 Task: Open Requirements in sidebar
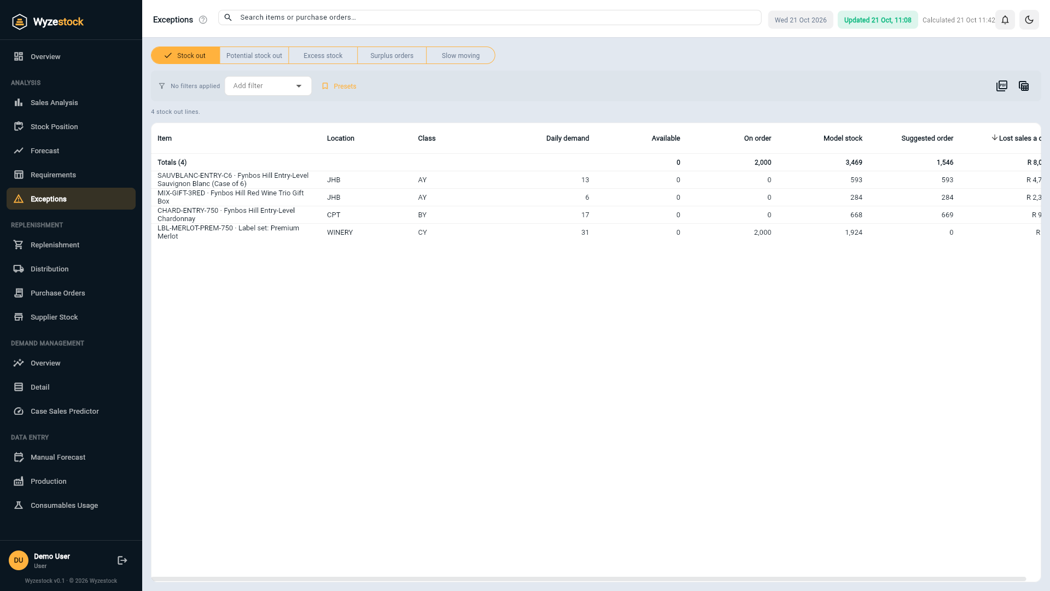71,175
